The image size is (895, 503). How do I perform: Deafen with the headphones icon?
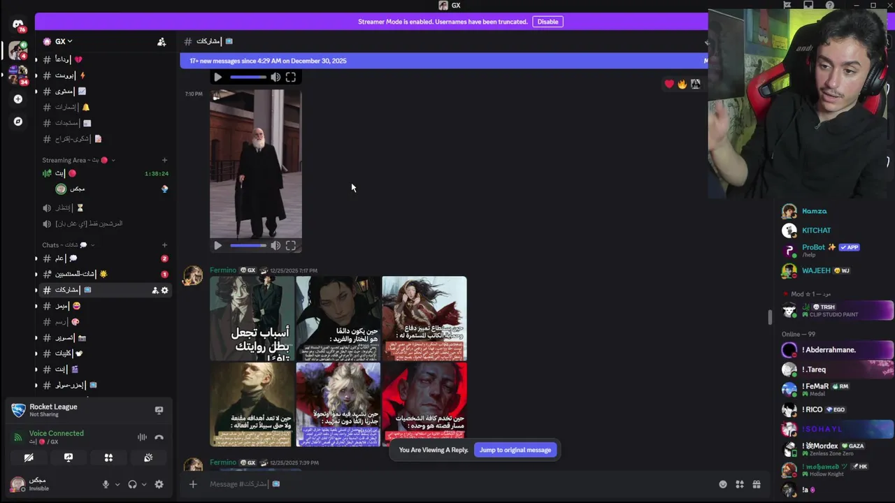coord(132,484)
